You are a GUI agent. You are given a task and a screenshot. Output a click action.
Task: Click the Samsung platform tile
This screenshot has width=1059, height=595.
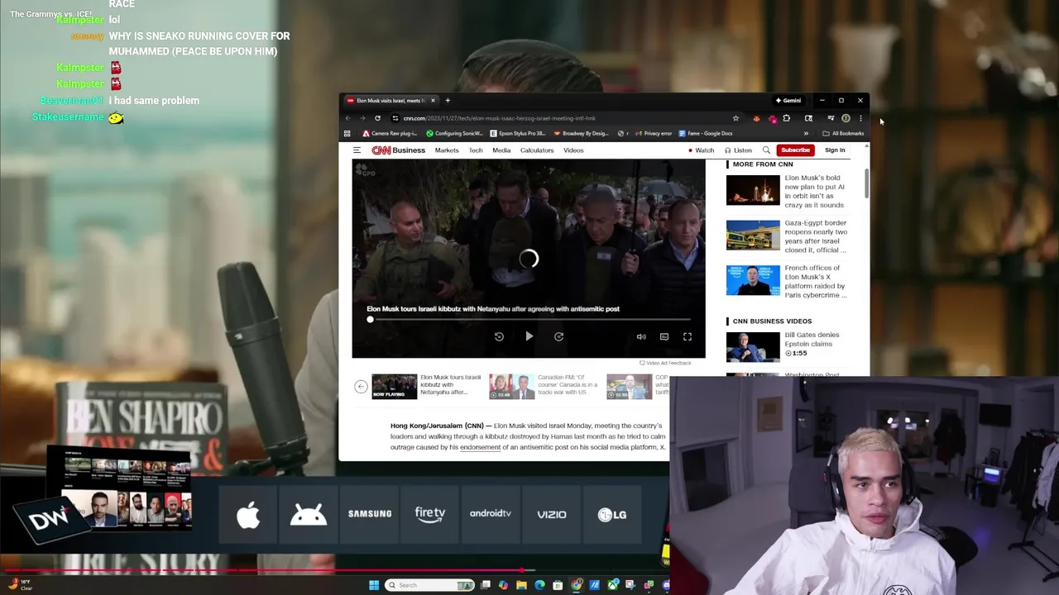[370, 514]
